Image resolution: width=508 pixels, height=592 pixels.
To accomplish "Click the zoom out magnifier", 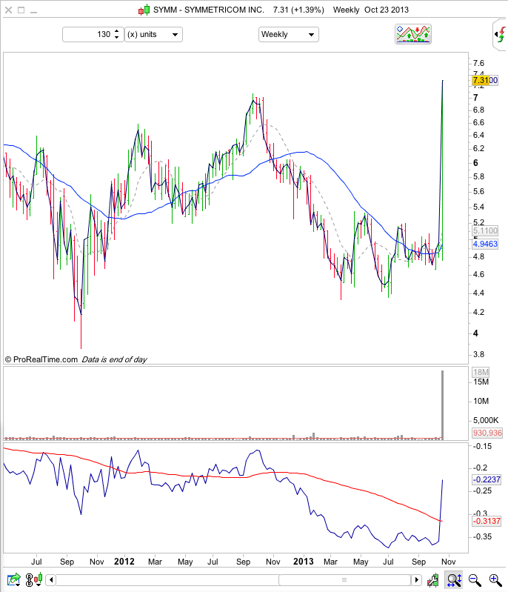I will [x=475, y=580].
